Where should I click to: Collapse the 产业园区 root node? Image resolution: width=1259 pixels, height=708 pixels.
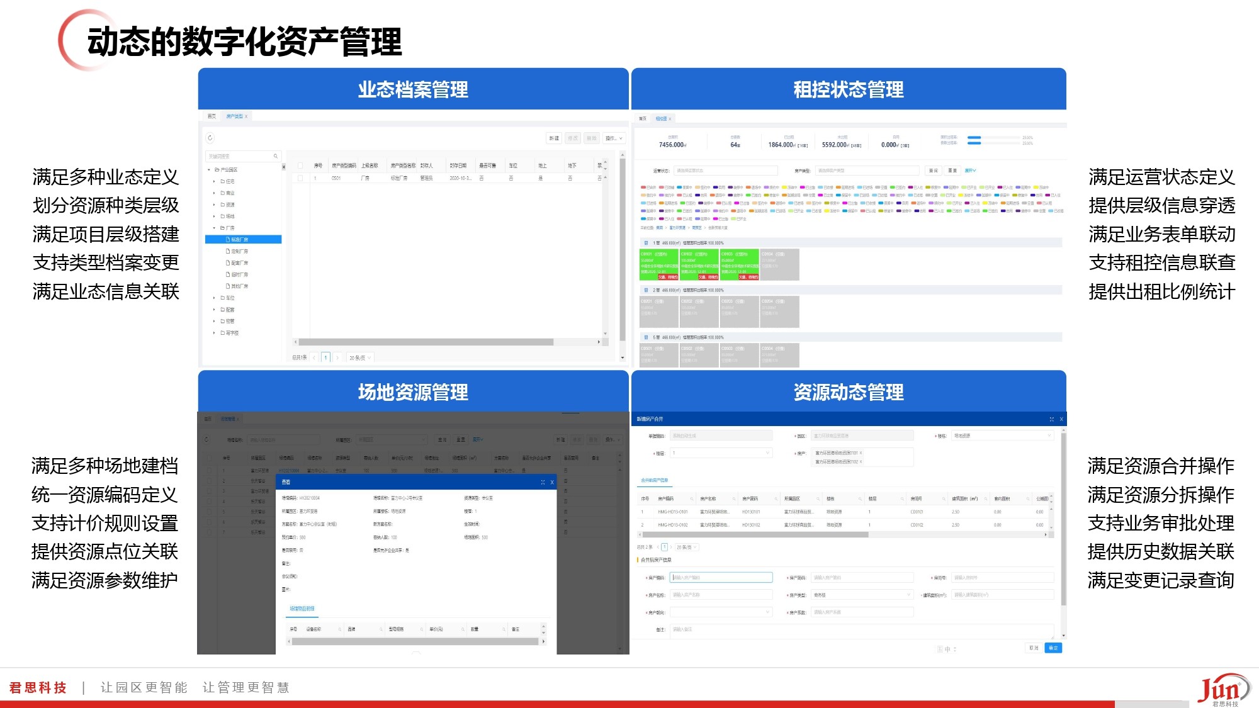tap(209, 170)
